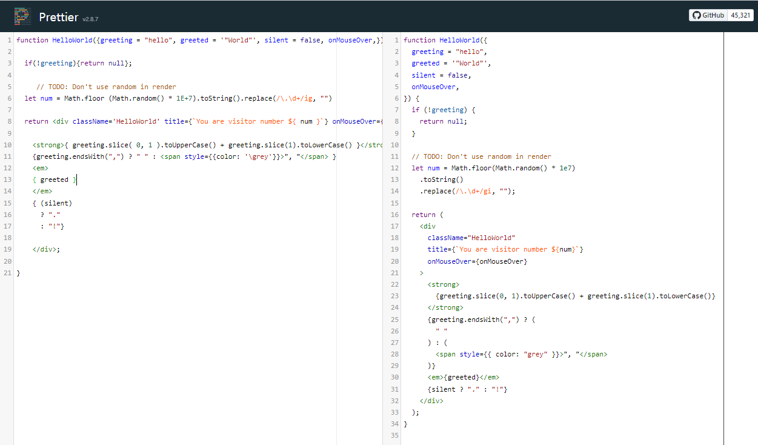Click output line 'greeting = "hello",'
The image size is (758, 445).
click(x=450, y=52)
